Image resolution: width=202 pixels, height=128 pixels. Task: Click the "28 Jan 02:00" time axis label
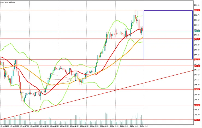34,126
